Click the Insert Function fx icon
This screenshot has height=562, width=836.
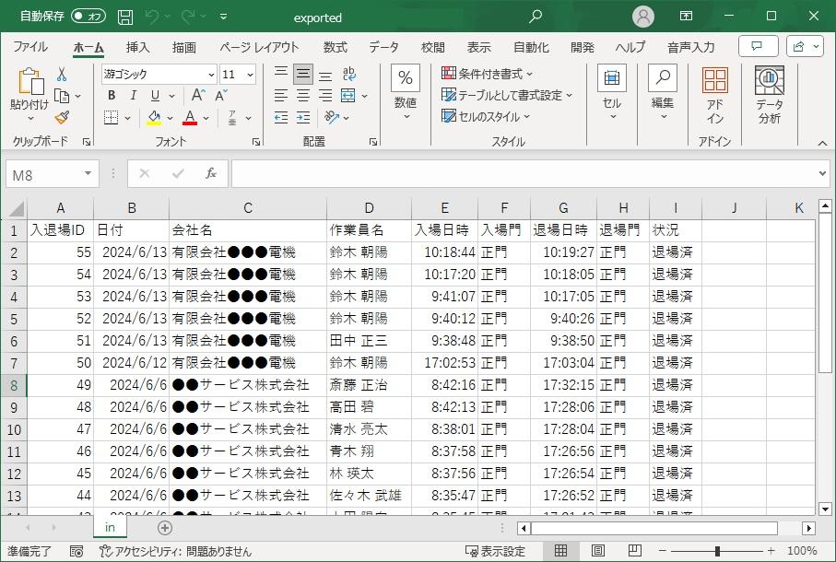pyautogui.click(x=210, y=173)
